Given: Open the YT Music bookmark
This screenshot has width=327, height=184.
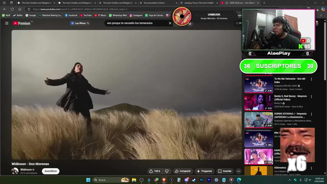Looking at the screenshot, I should click(100, 15).
